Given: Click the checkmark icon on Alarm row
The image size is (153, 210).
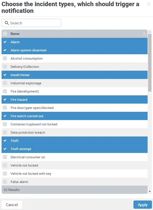Looking at the screenshot, I should (5, 42).
